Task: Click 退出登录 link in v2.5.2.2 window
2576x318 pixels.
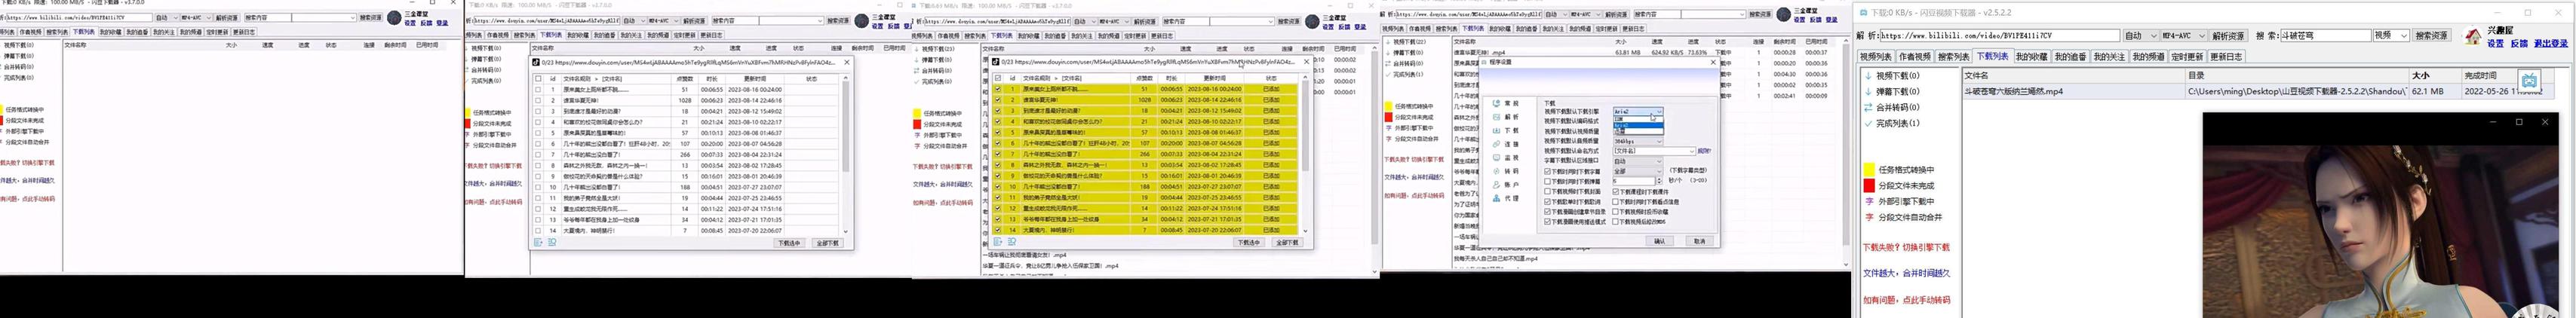Action: pos(2551,43)
